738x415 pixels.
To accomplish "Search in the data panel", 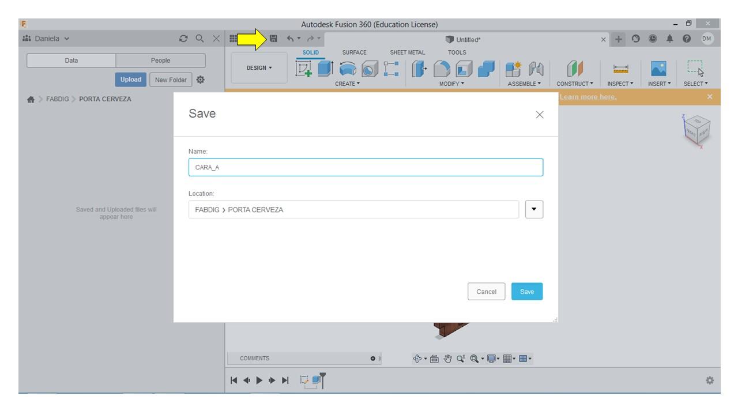I will 199,39.
